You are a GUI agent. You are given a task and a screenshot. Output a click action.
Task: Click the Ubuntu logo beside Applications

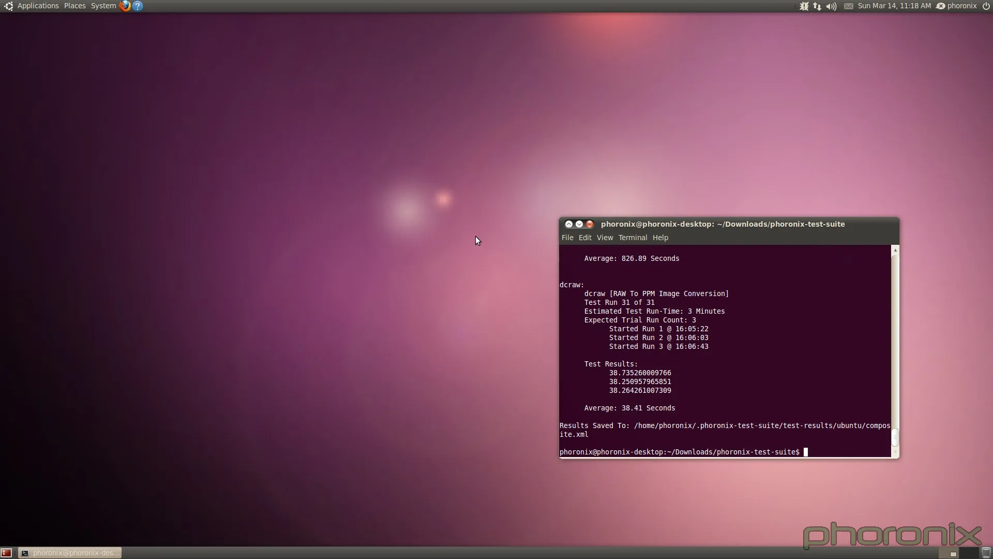(x=8, y=6)
